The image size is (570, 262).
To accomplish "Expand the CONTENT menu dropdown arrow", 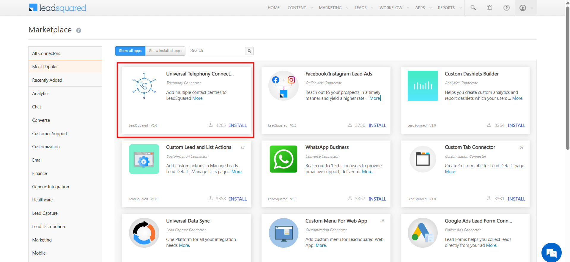I will 311,8.
